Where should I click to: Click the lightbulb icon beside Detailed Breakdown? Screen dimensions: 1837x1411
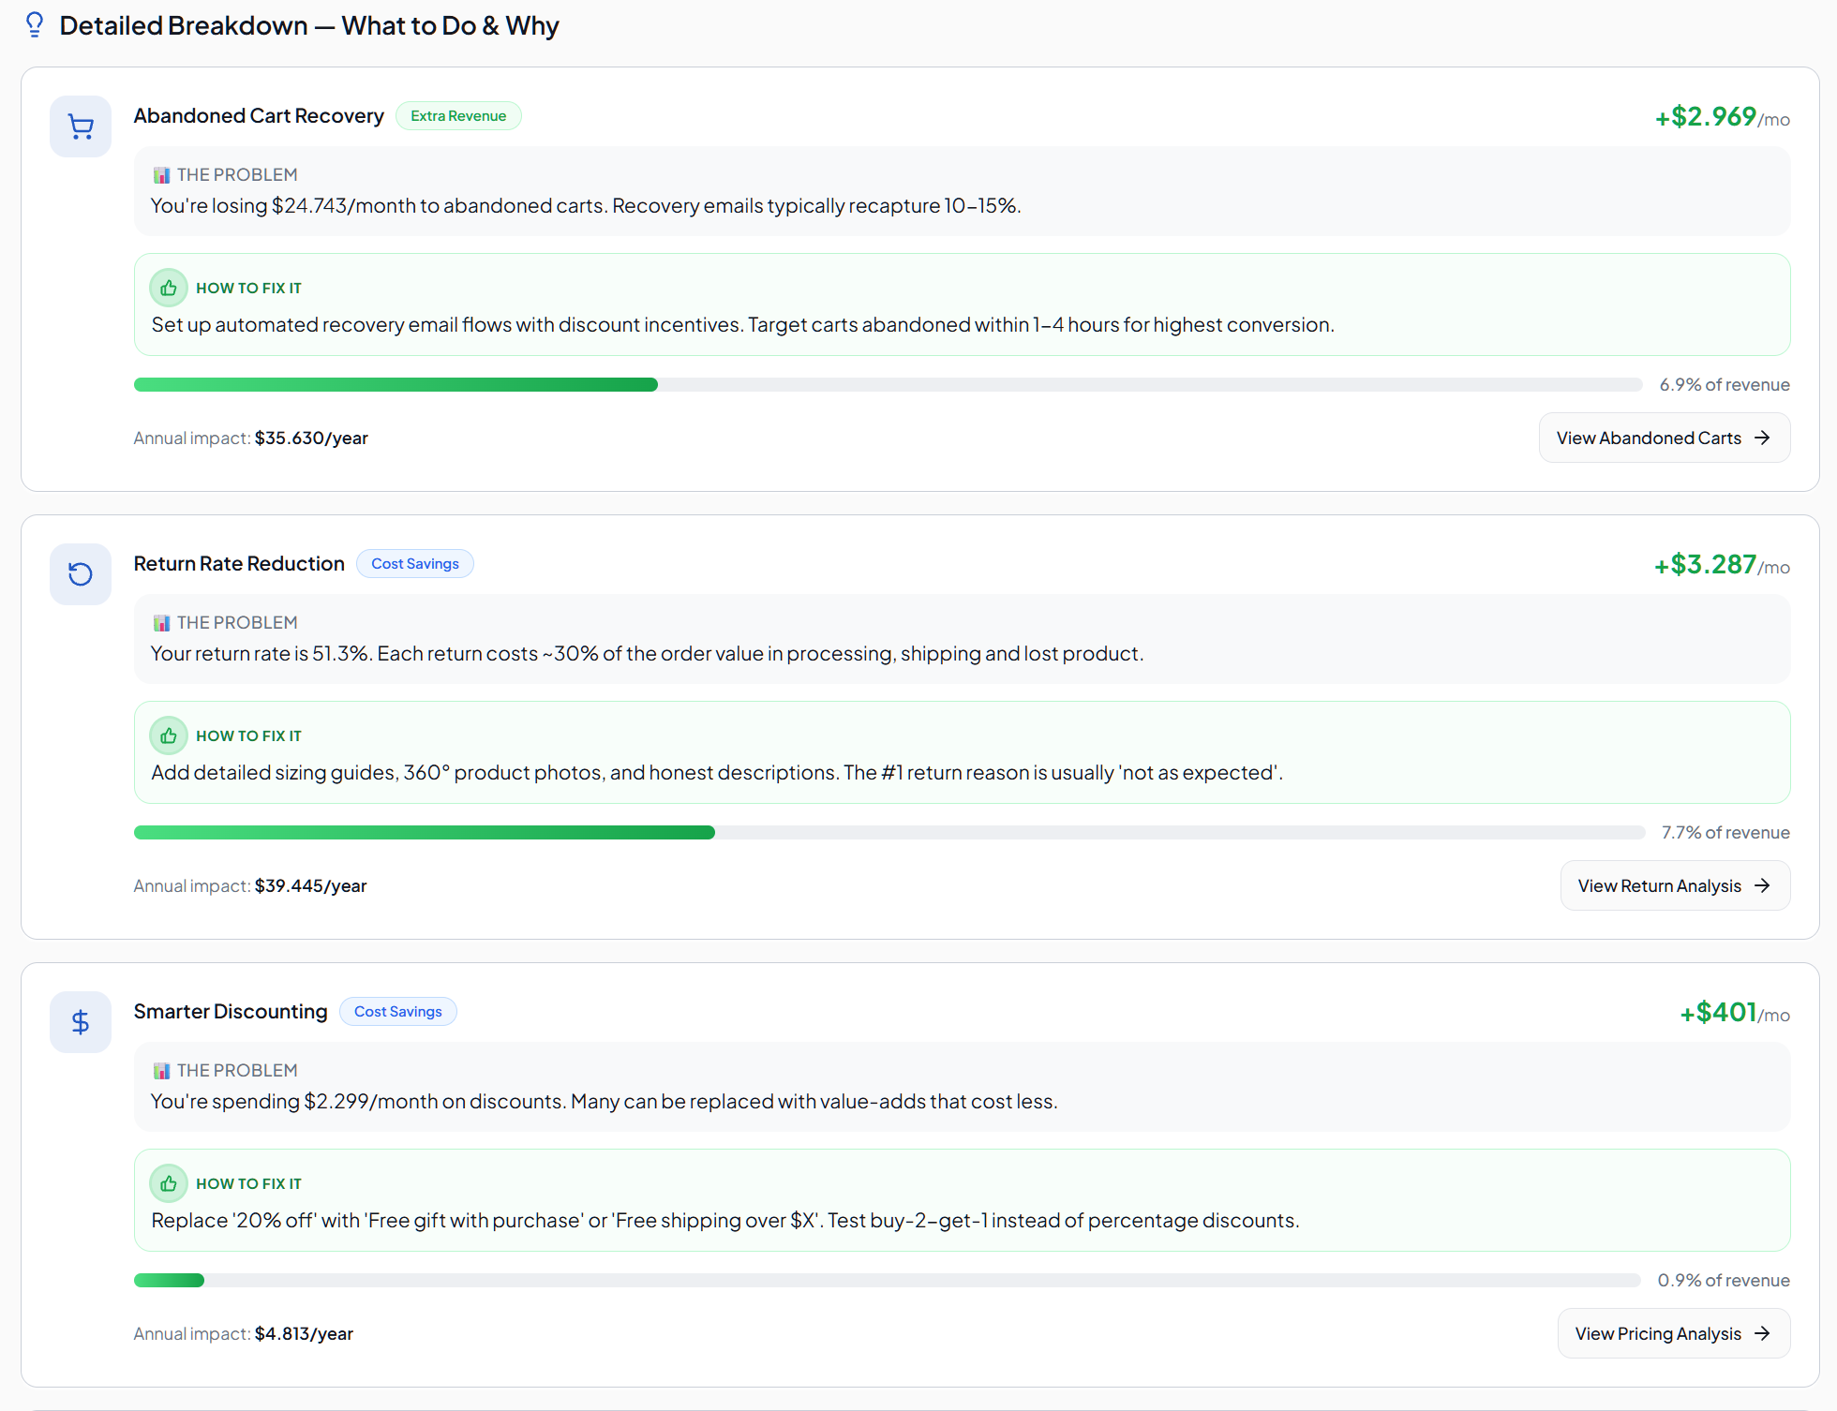coord(35,25)
